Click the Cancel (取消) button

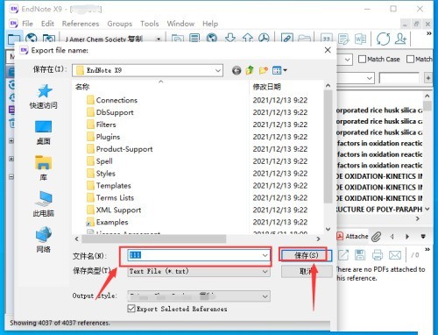(x=307, y=272)
